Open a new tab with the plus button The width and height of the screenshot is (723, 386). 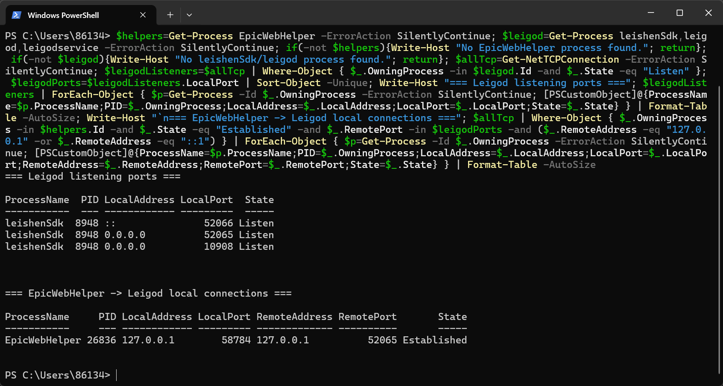pos(170,15)
